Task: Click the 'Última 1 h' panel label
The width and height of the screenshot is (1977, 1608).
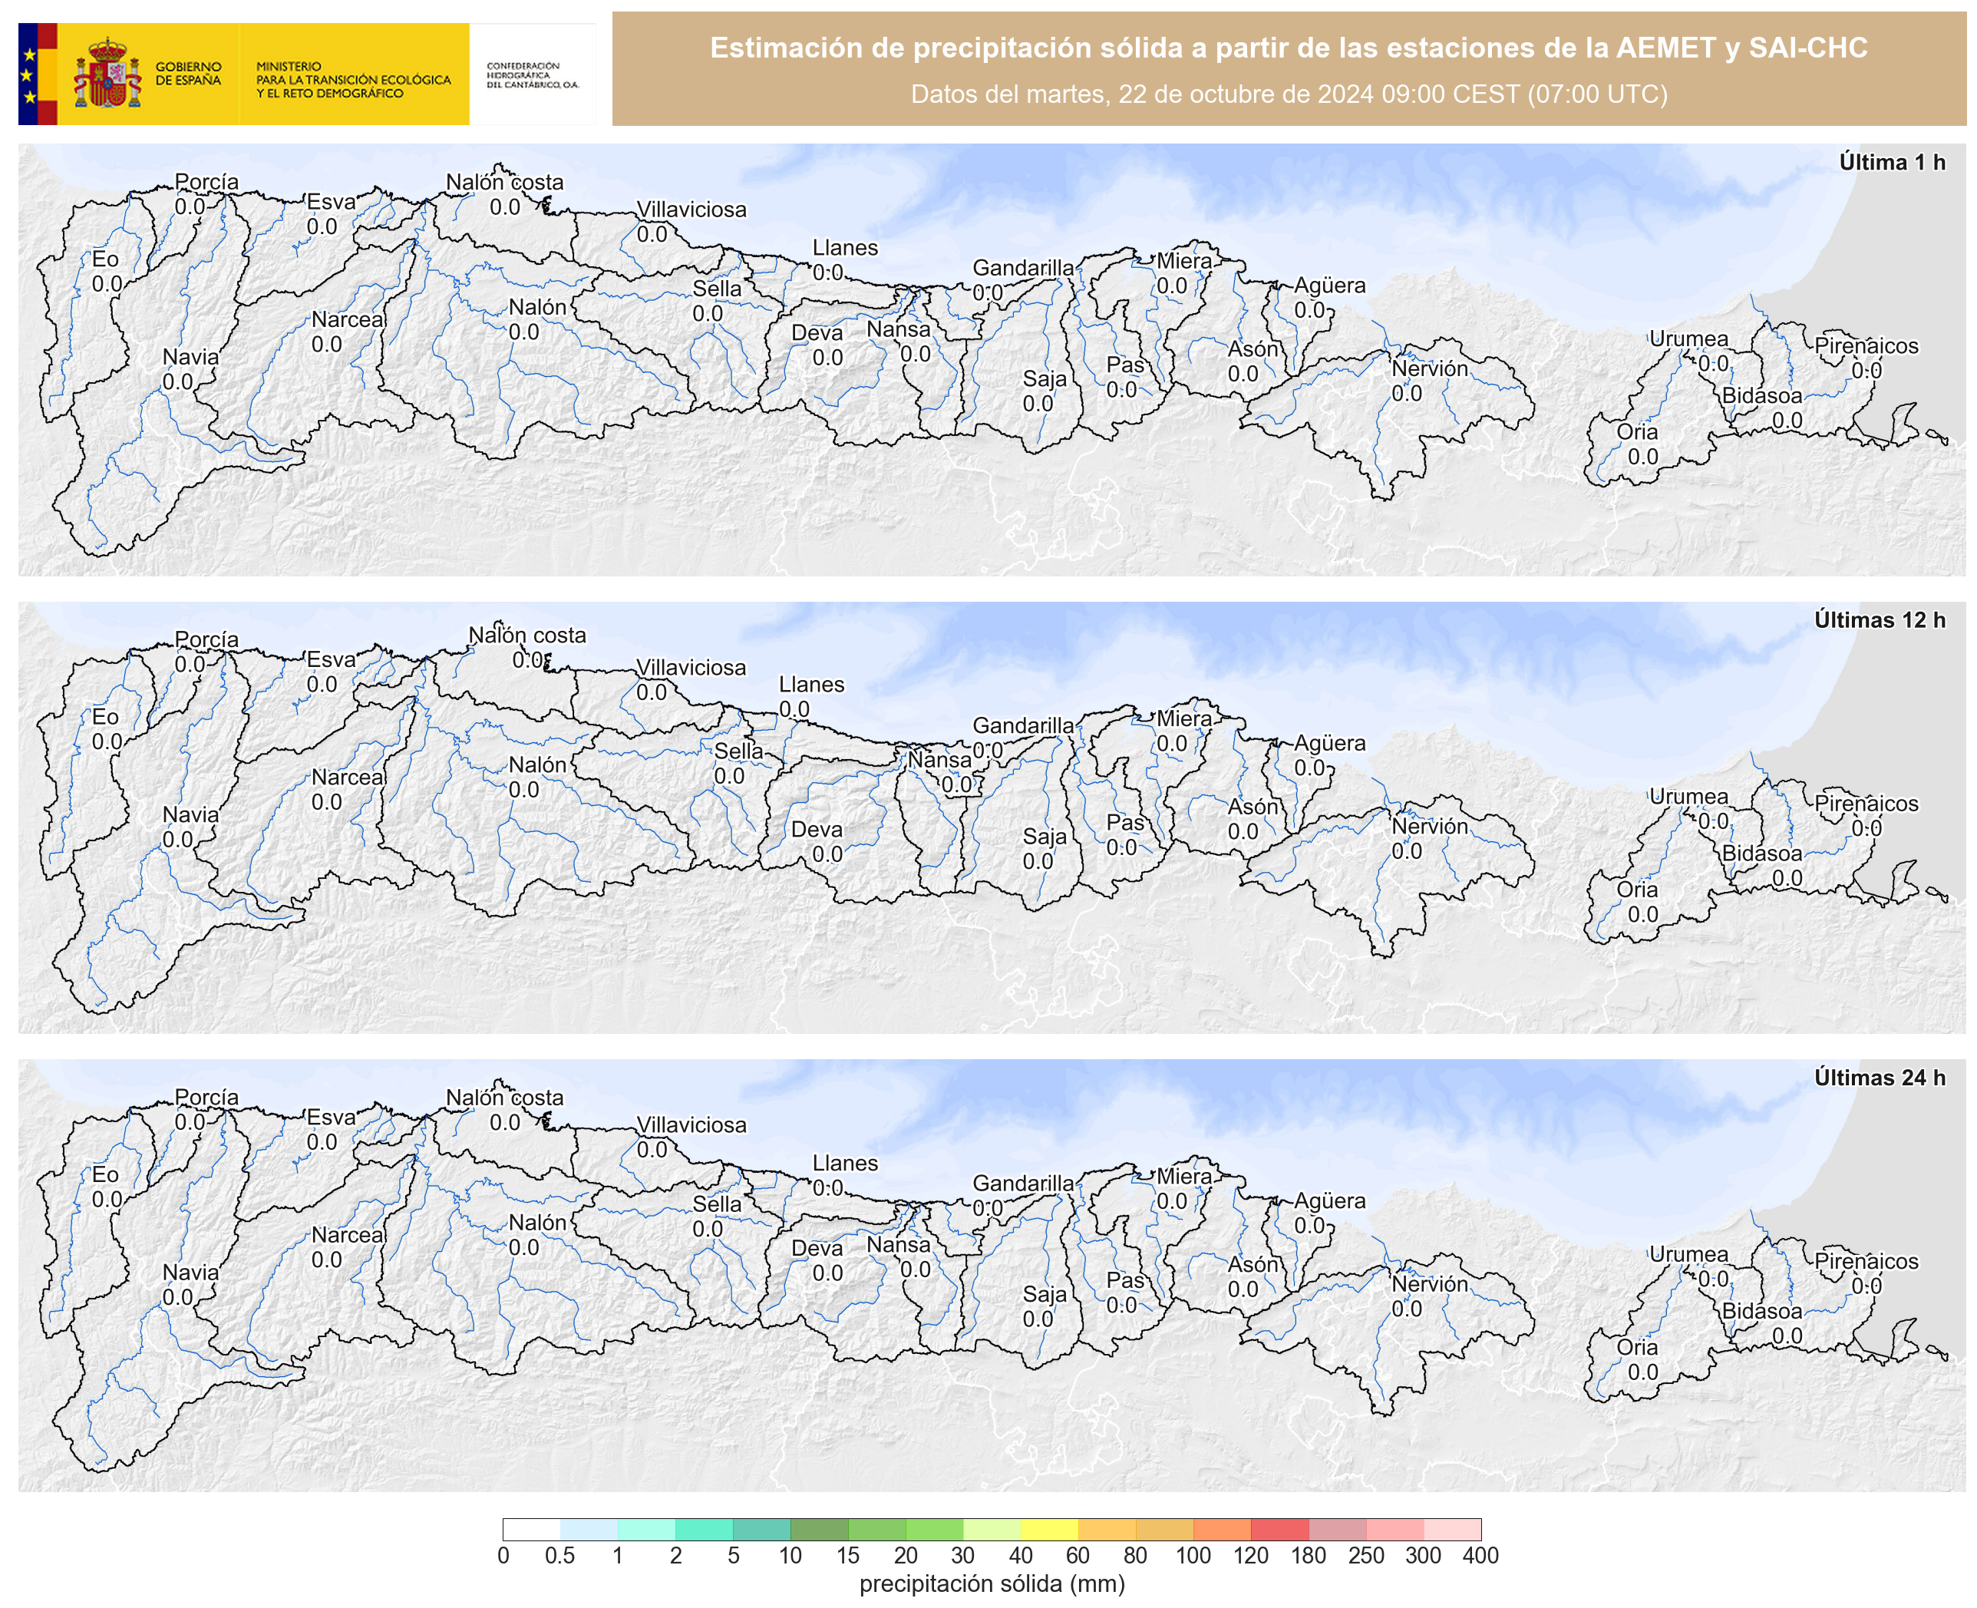Action: [1892, 162]
